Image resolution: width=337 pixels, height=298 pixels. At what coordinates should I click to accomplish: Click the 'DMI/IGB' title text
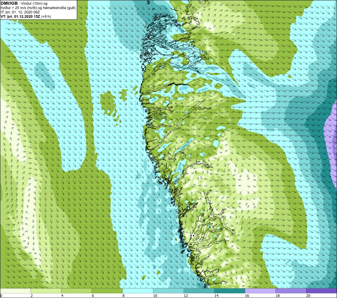[9, 3]
